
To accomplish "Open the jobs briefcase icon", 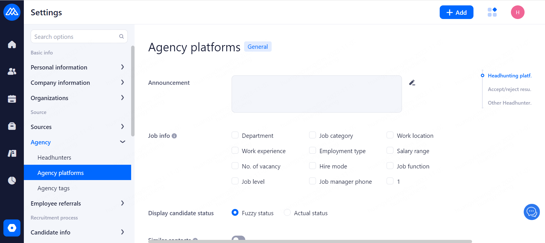I will [x=12, y=126].
